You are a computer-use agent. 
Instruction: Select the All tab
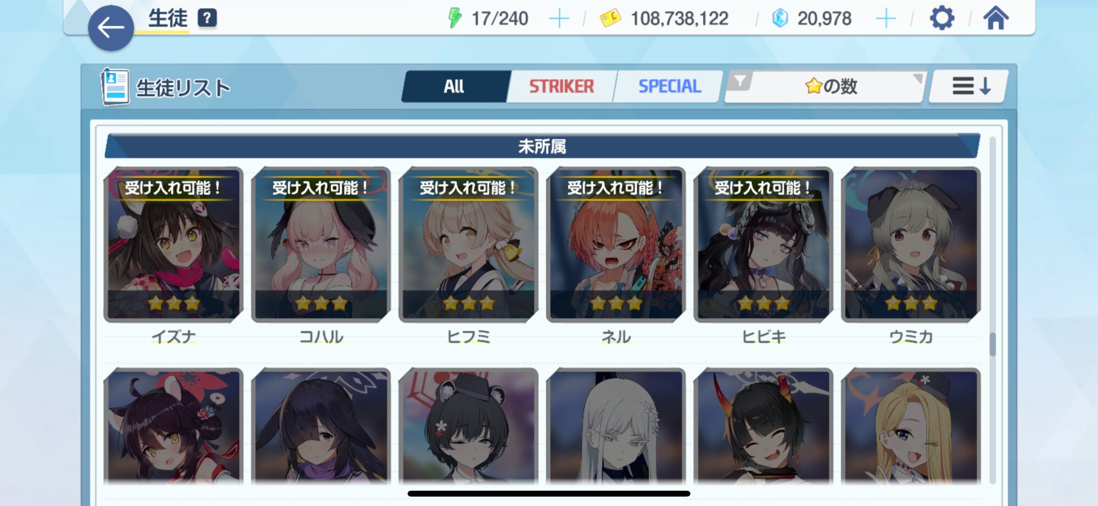(455, 86)
